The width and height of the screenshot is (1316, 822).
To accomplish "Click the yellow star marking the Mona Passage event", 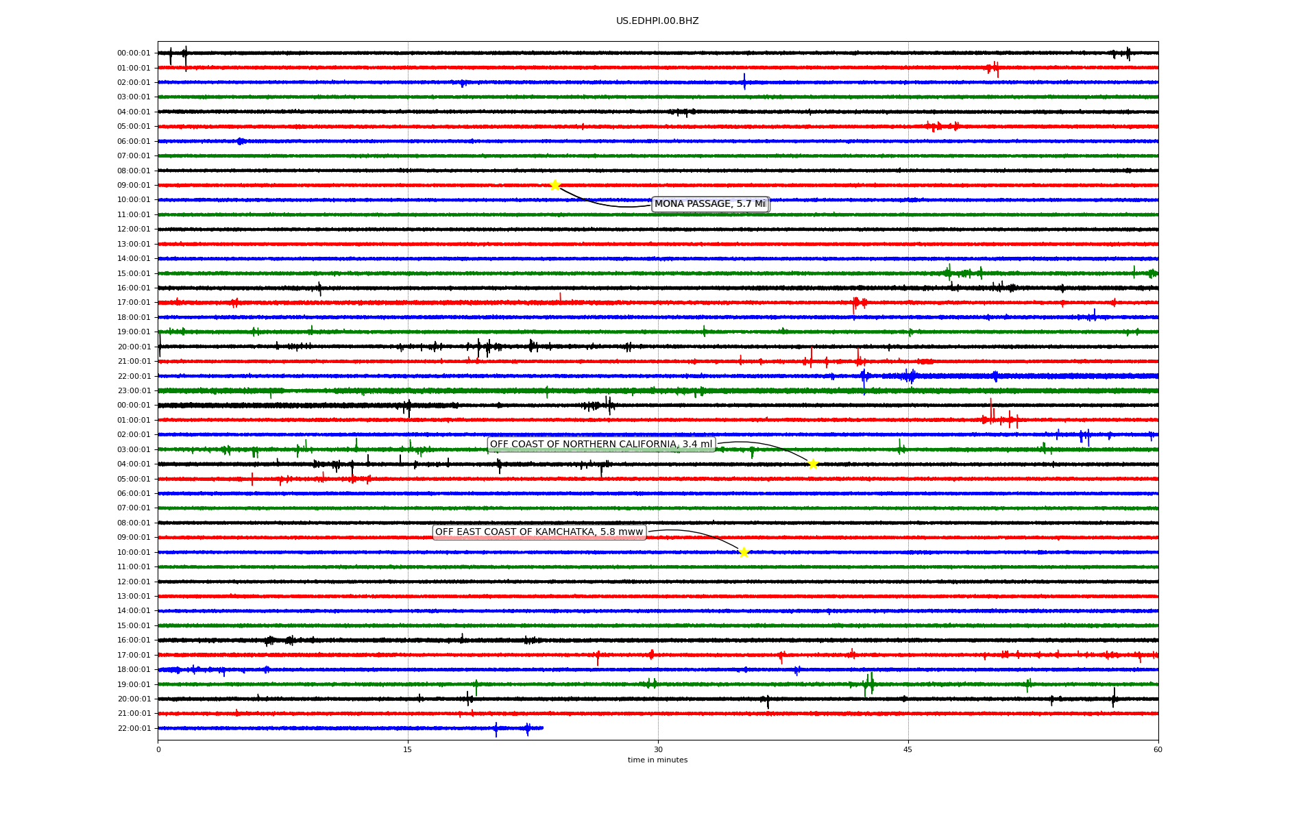I will pos(555,185).
